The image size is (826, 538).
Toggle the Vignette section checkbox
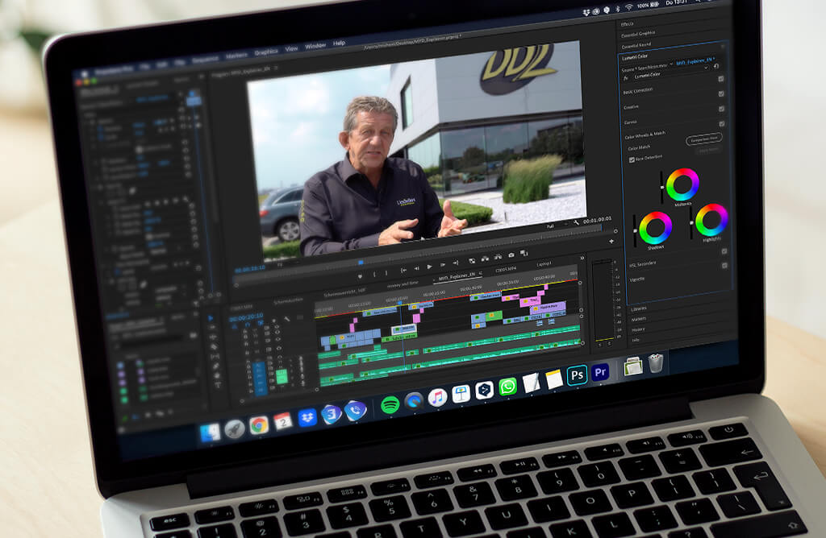tap(725, 266)
